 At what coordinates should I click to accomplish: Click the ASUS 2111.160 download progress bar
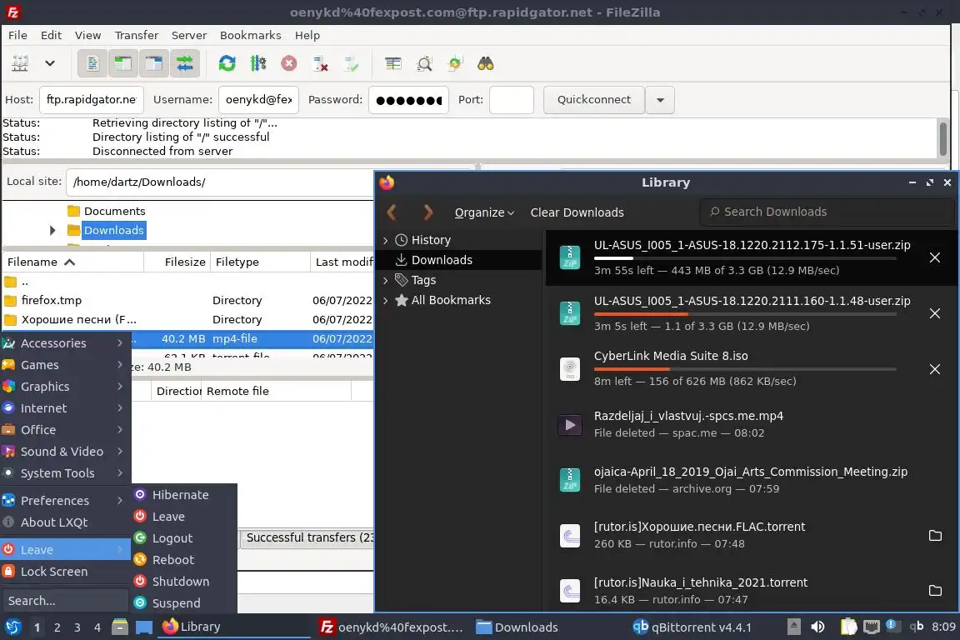tap(745, 314)
